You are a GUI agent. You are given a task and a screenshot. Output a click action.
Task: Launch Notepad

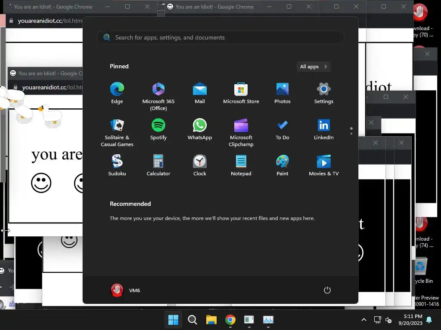[x=241, y=165]
